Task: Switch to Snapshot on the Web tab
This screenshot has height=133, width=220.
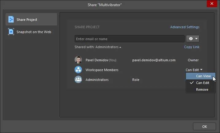Action: (x=31, y=32)
